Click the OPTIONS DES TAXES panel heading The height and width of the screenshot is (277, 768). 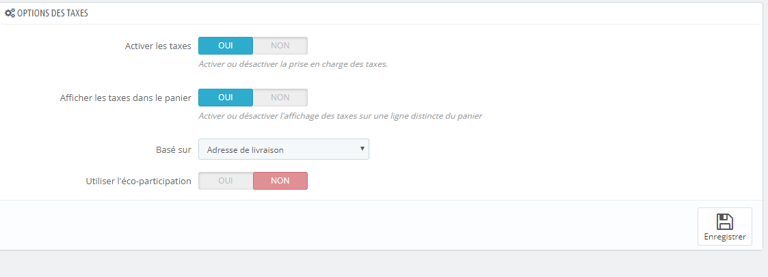click(53, 14)
